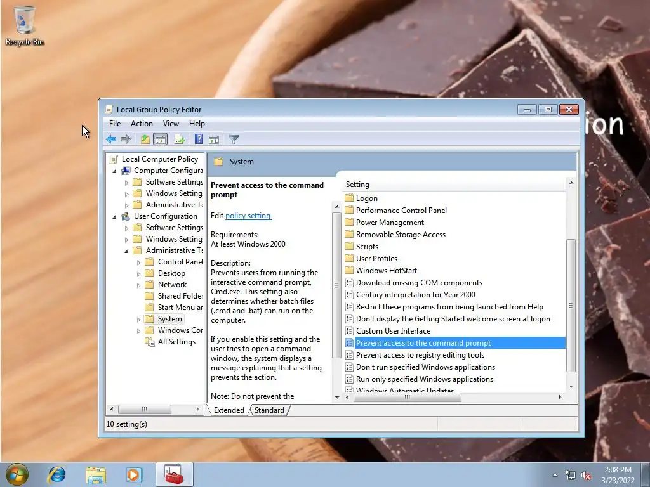Click the settings list horizontal scrollbar thumb
This screenshot has width=650, height=487.
[x=407, y=397]
